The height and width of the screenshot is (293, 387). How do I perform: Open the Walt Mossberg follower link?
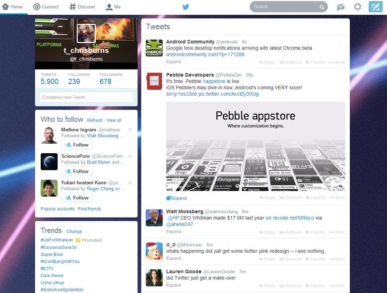102,136
